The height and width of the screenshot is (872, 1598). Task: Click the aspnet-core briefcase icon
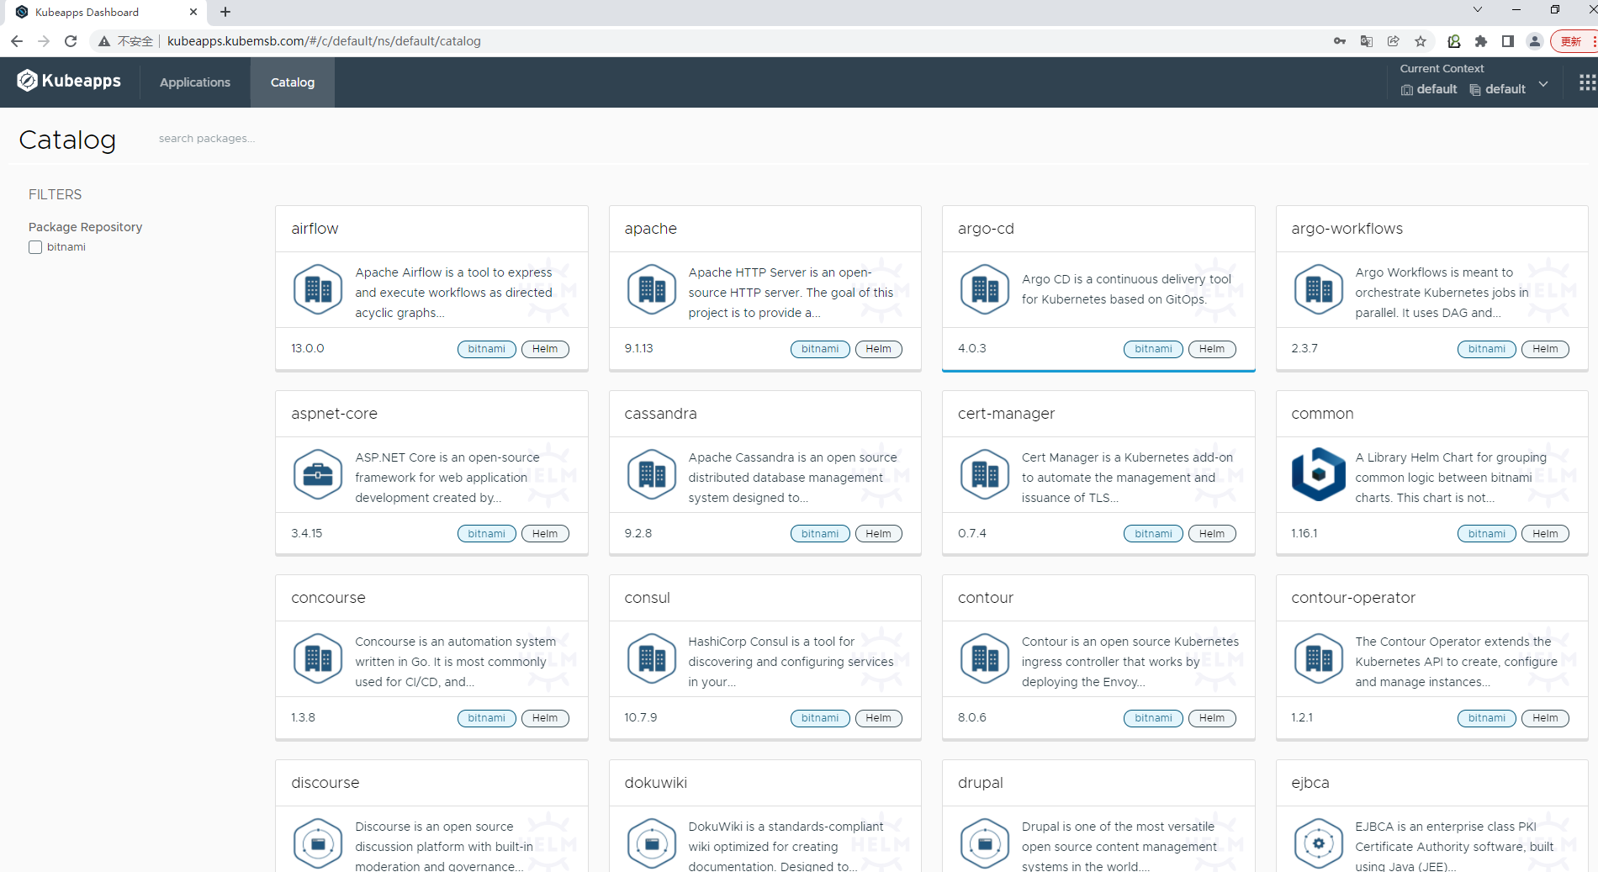tap(318, 475)
